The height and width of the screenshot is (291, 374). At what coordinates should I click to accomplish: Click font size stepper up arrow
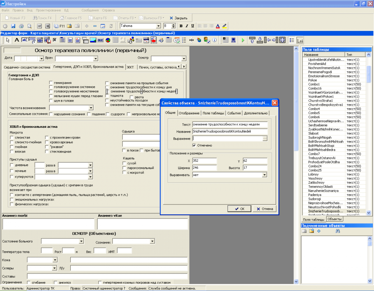tap(174, 25)
